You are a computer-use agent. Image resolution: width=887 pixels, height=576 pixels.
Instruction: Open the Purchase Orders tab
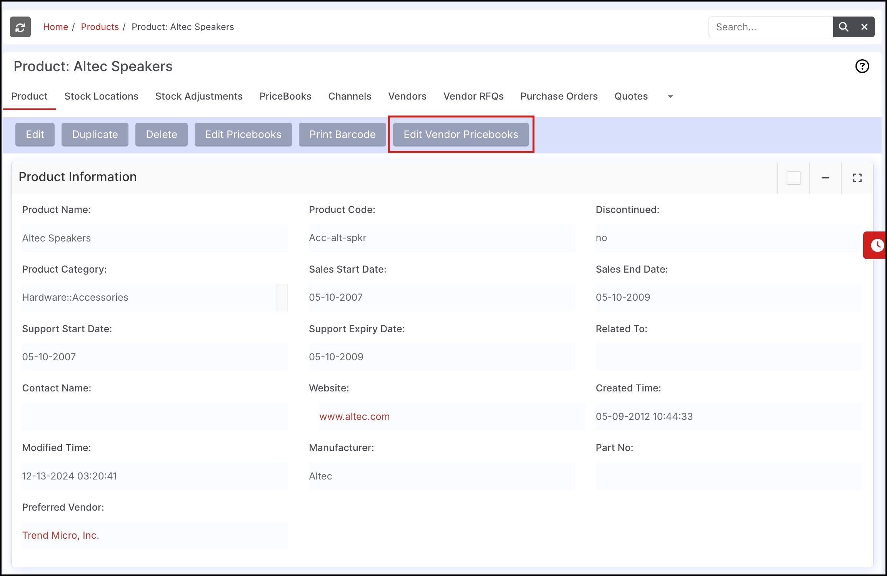[559, 96]
